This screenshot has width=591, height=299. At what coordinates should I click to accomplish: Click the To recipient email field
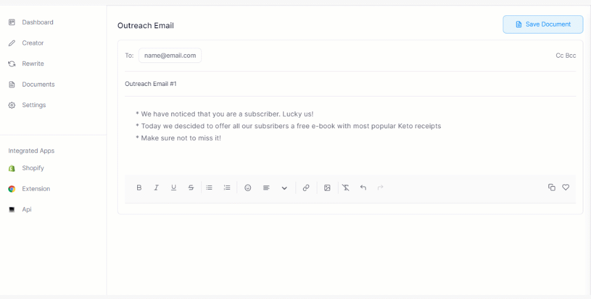(x=170, y=55)
